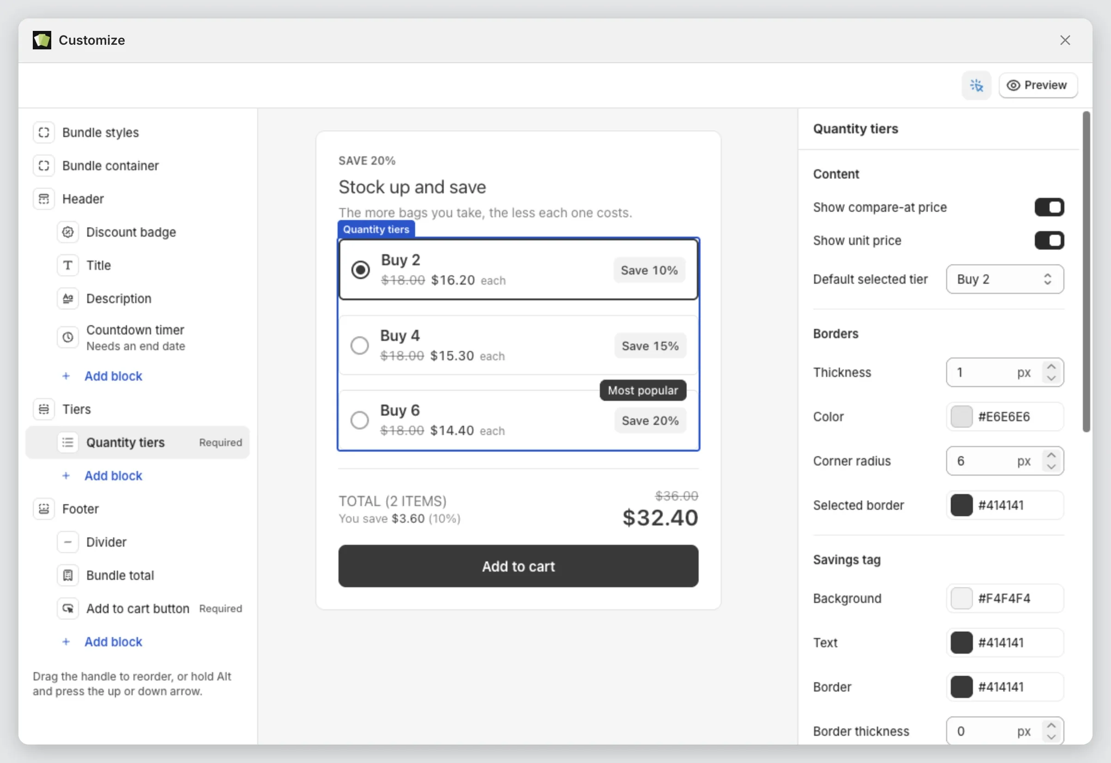This screenshot has height=763, width=1111.
Task: Decrease border Thickness with down arrow
Action: tap(1051, 378)
